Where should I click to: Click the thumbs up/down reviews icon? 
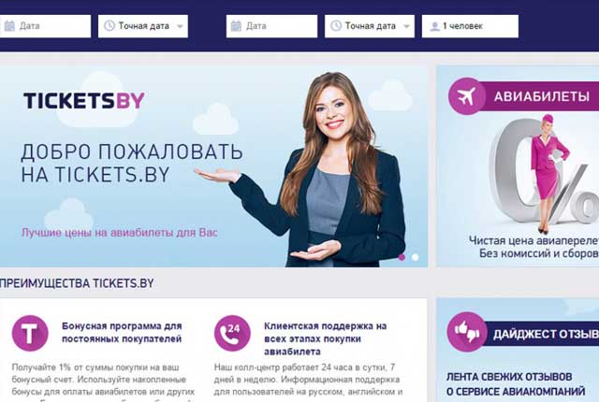[x=466, y=332]
